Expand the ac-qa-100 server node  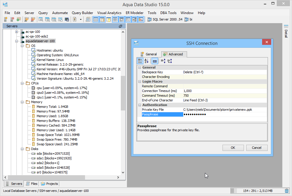point(17,32)
